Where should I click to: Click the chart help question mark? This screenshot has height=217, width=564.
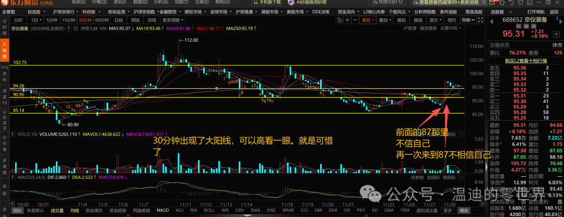point(69,28)
